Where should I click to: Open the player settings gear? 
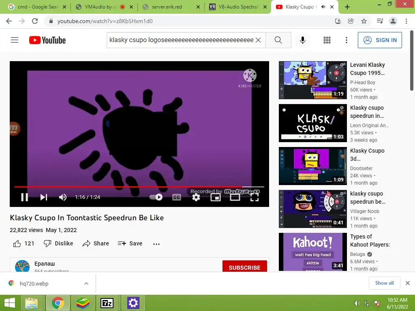click(x=196, y=197)
